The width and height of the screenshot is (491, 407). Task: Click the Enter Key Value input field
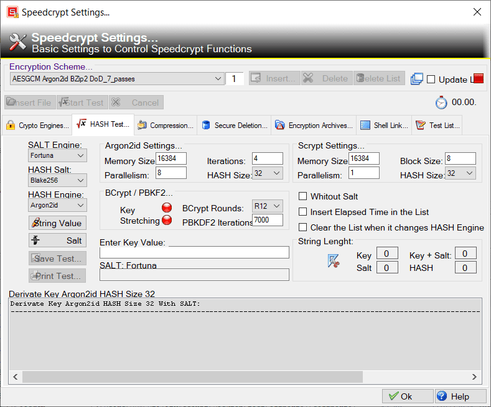194,252
